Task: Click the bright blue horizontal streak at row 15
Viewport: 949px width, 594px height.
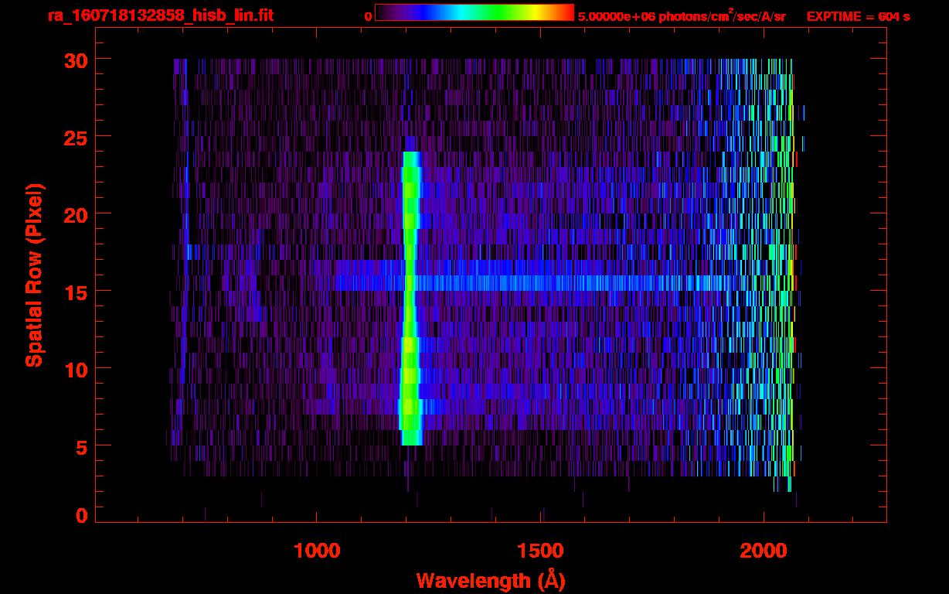Action: [x=541, y=283]
